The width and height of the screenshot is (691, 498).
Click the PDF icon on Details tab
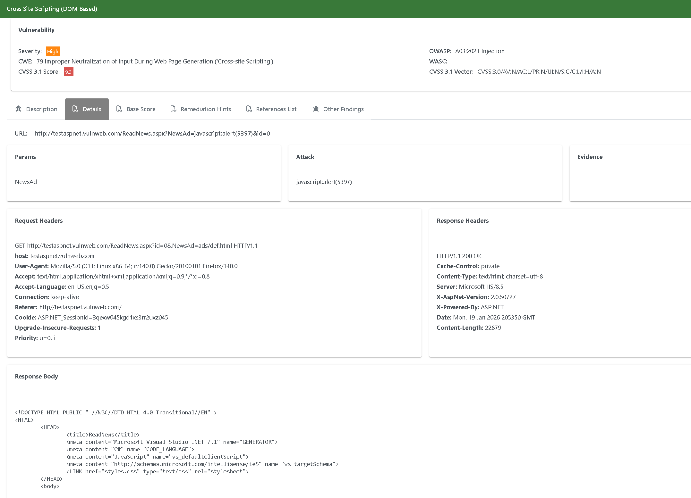[x=75, y=109]
